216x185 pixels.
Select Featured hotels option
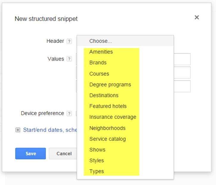(x=108, y=106)
